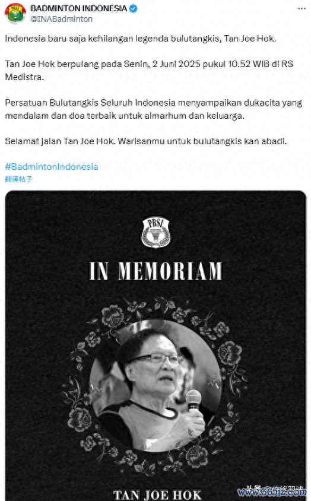Click the glasses on the man's face

pyautogui.click(x=156, y=358)
